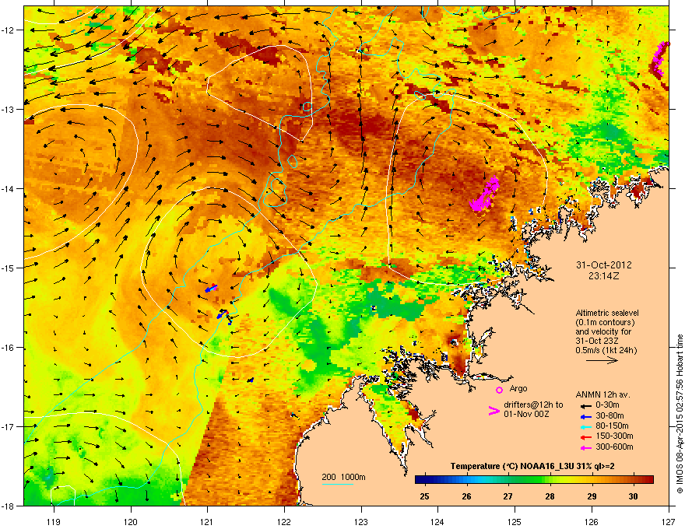Screen dimensions: 685x529
Task: Click the longitude axis label '122'
Action: pos(284,522)
